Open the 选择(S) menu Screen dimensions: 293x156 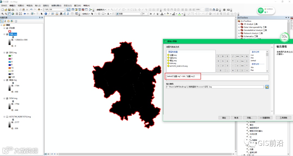point(46,6)
